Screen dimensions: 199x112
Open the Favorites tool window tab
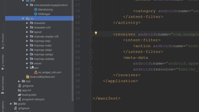click(x=3, y=62)
